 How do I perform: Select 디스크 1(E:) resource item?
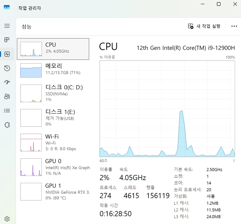53,118
